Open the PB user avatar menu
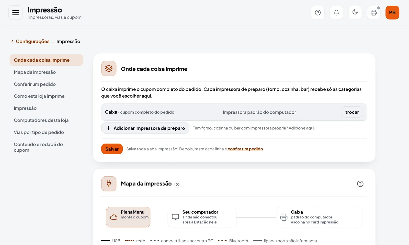Viewport: 409px width, 245px height. point(392,13)
